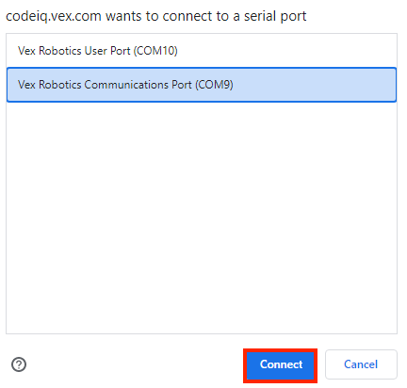Click the "serial port" words in the heading
This screenshot has width=407, height=388.
(275, 16)
